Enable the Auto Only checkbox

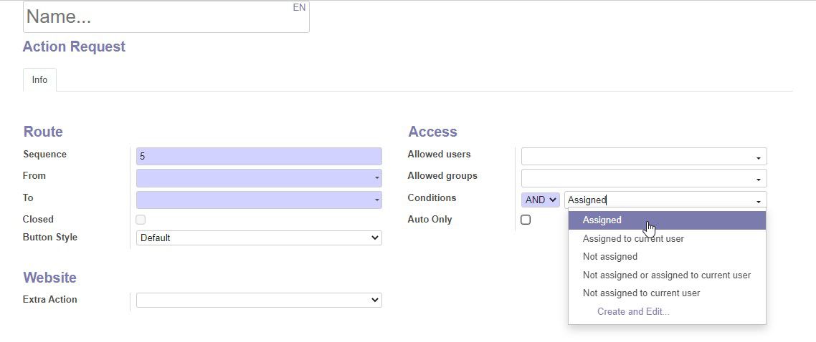pos(526,220)
